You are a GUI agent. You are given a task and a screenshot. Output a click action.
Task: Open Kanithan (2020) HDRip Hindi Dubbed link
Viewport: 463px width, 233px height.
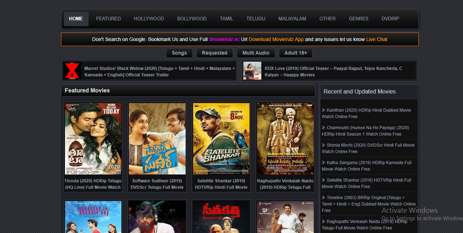[366, 113]
